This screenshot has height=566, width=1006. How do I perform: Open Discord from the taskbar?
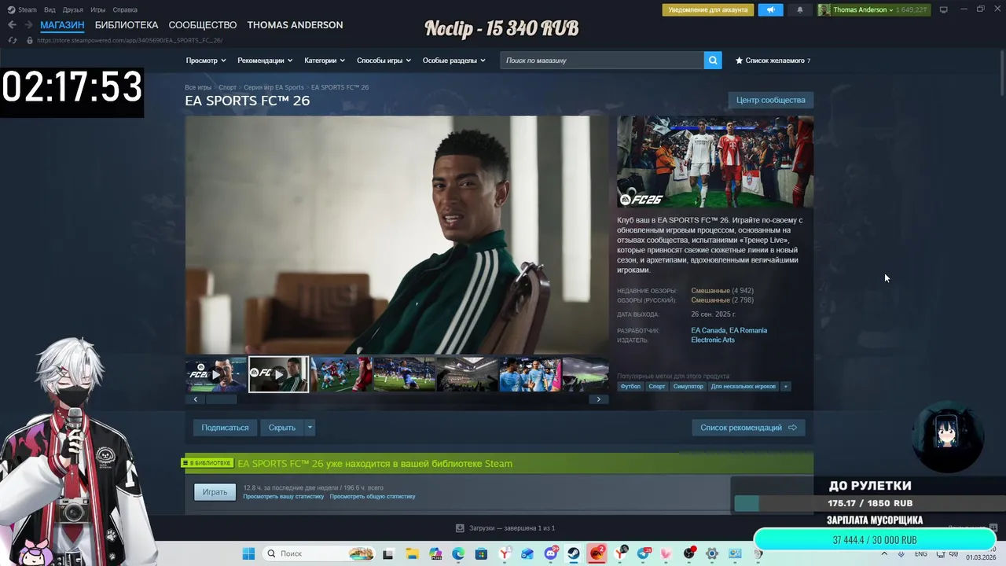point(551,553)
